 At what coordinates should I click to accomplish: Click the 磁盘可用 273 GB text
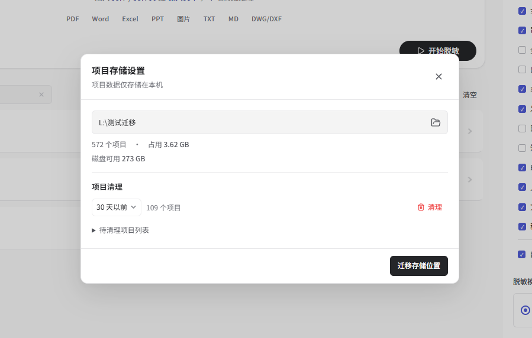point(118,159)
